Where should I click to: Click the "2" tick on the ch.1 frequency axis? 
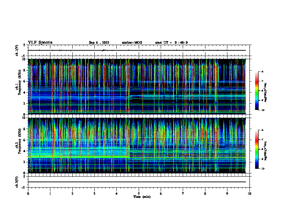24,103
